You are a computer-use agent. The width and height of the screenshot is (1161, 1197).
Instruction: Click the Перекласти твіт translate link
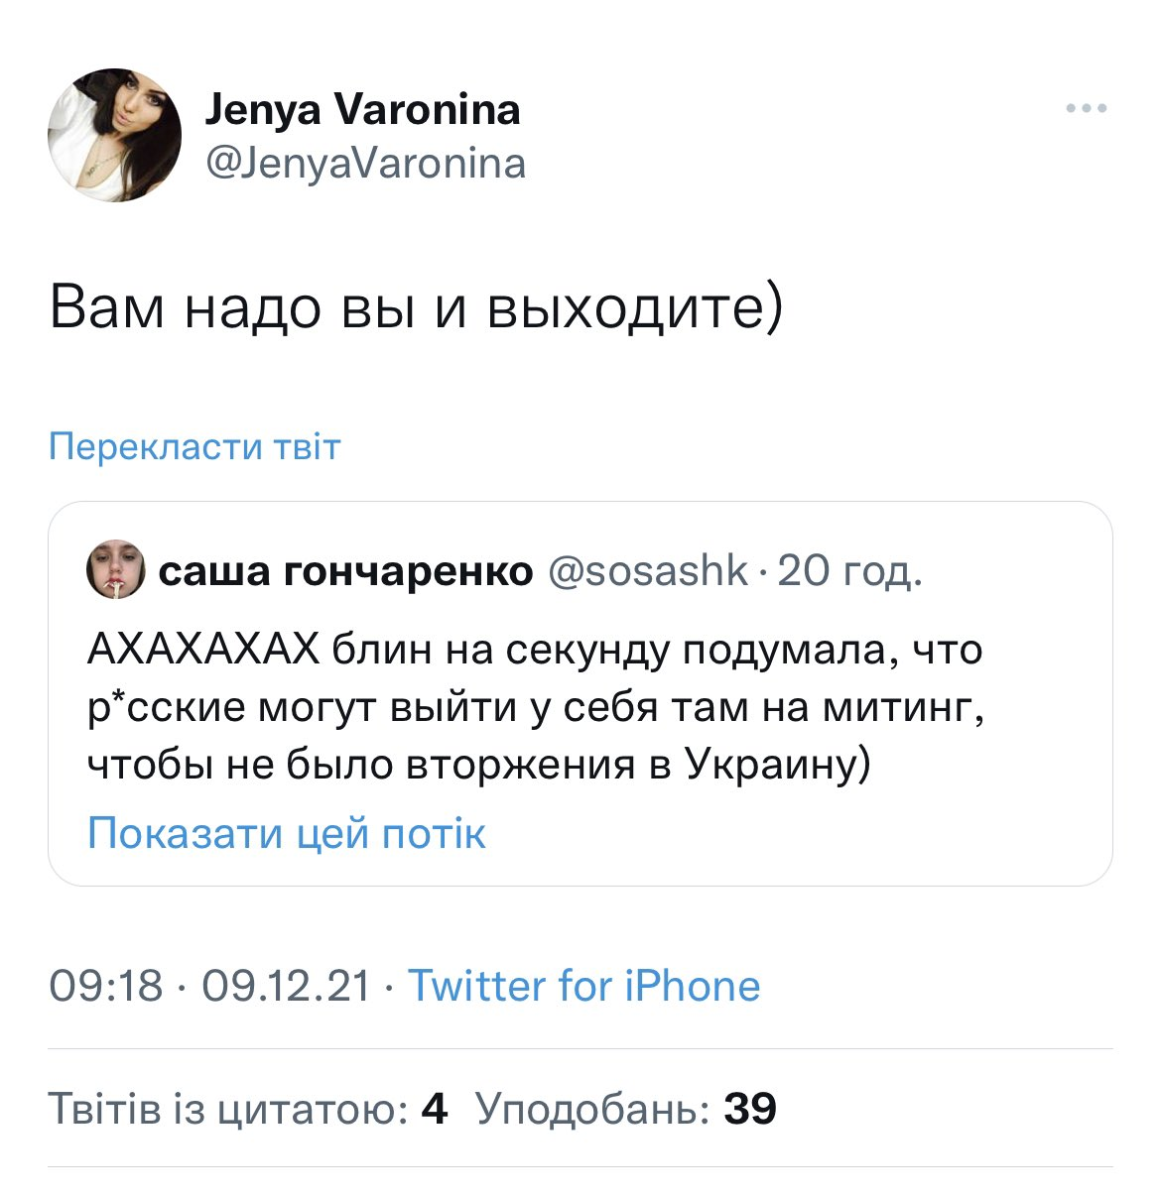click(x=194, y=446)
